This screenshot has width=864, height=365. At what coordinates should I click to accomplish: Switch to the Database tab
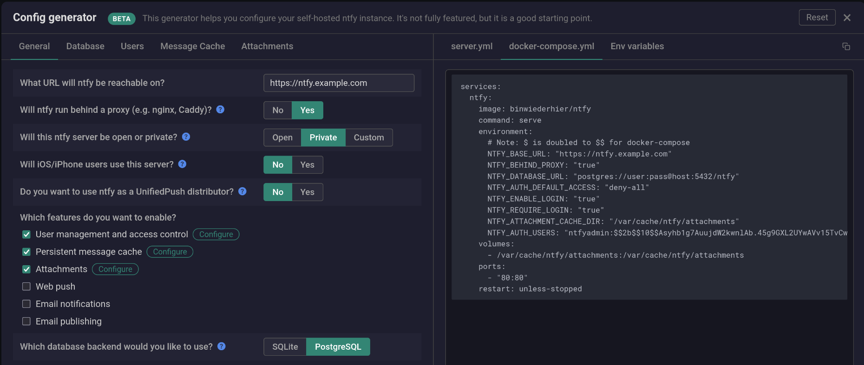tap(85, 46)
